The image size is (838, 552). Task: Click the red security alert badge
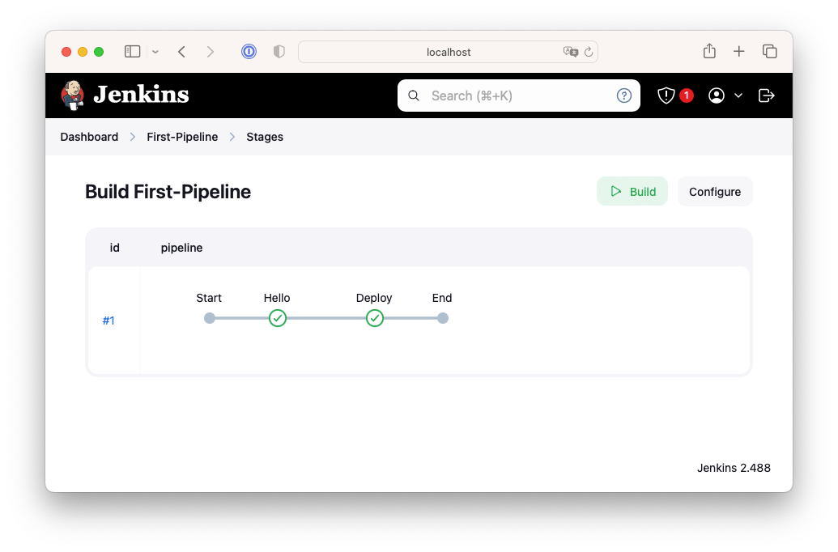[687, 96]
